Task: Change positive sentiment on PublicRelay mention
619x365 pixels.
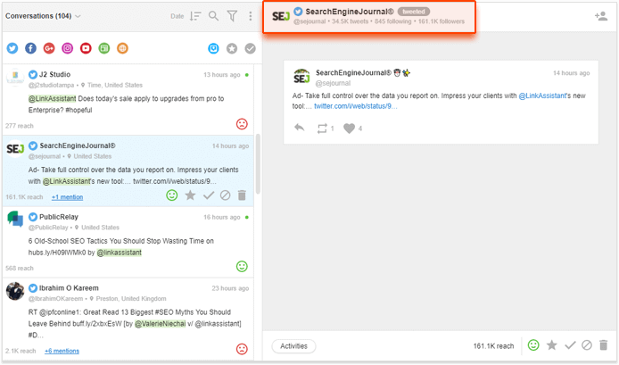Action: click(242, 266)
